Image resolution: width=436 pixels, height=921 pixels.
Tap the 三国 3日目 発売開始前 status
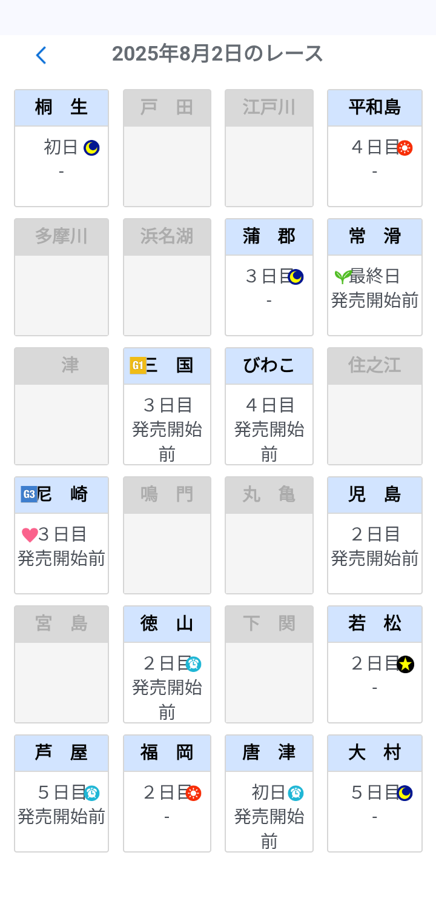click(167, 429)
